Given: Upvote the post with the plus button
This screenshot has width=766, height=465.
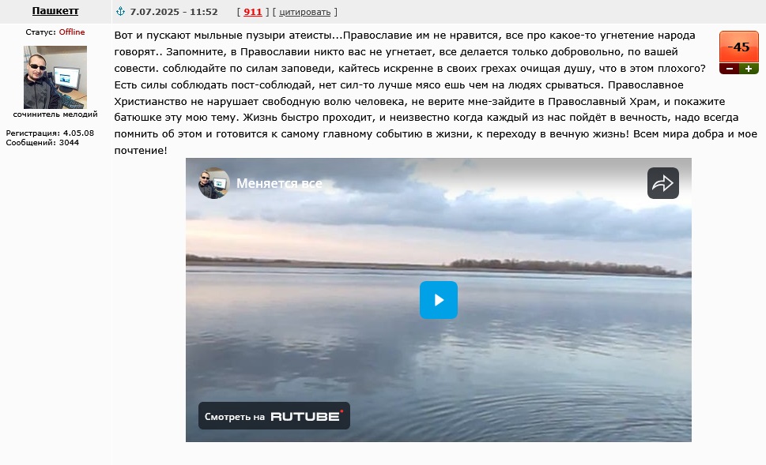Looking at the screenshot, I should click(749, 69).
